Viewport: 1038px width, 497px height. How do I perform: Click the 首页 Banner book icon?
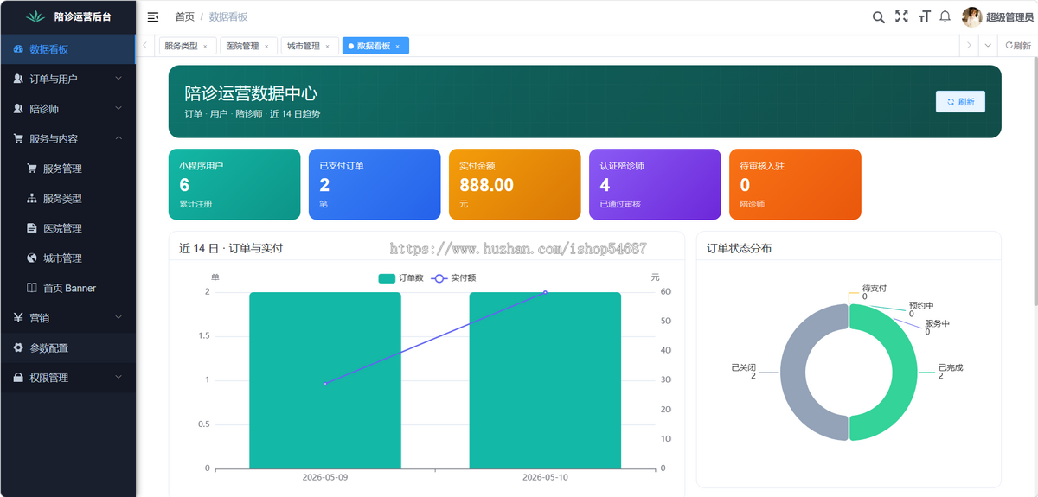[x=32, y=288]
